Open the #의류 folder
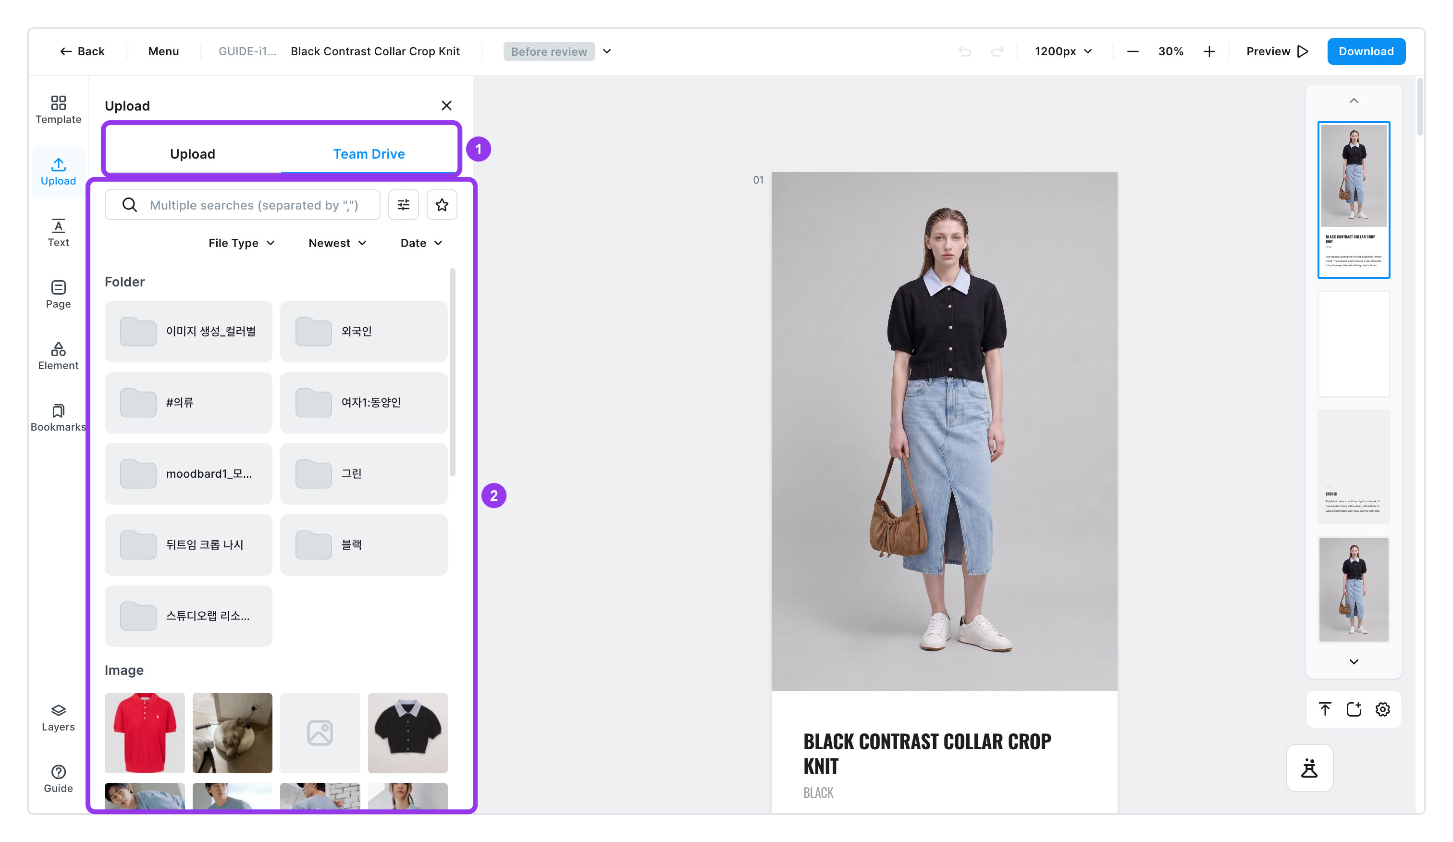Viewport: 1453px width, 842px height. [x=188, y=403]
